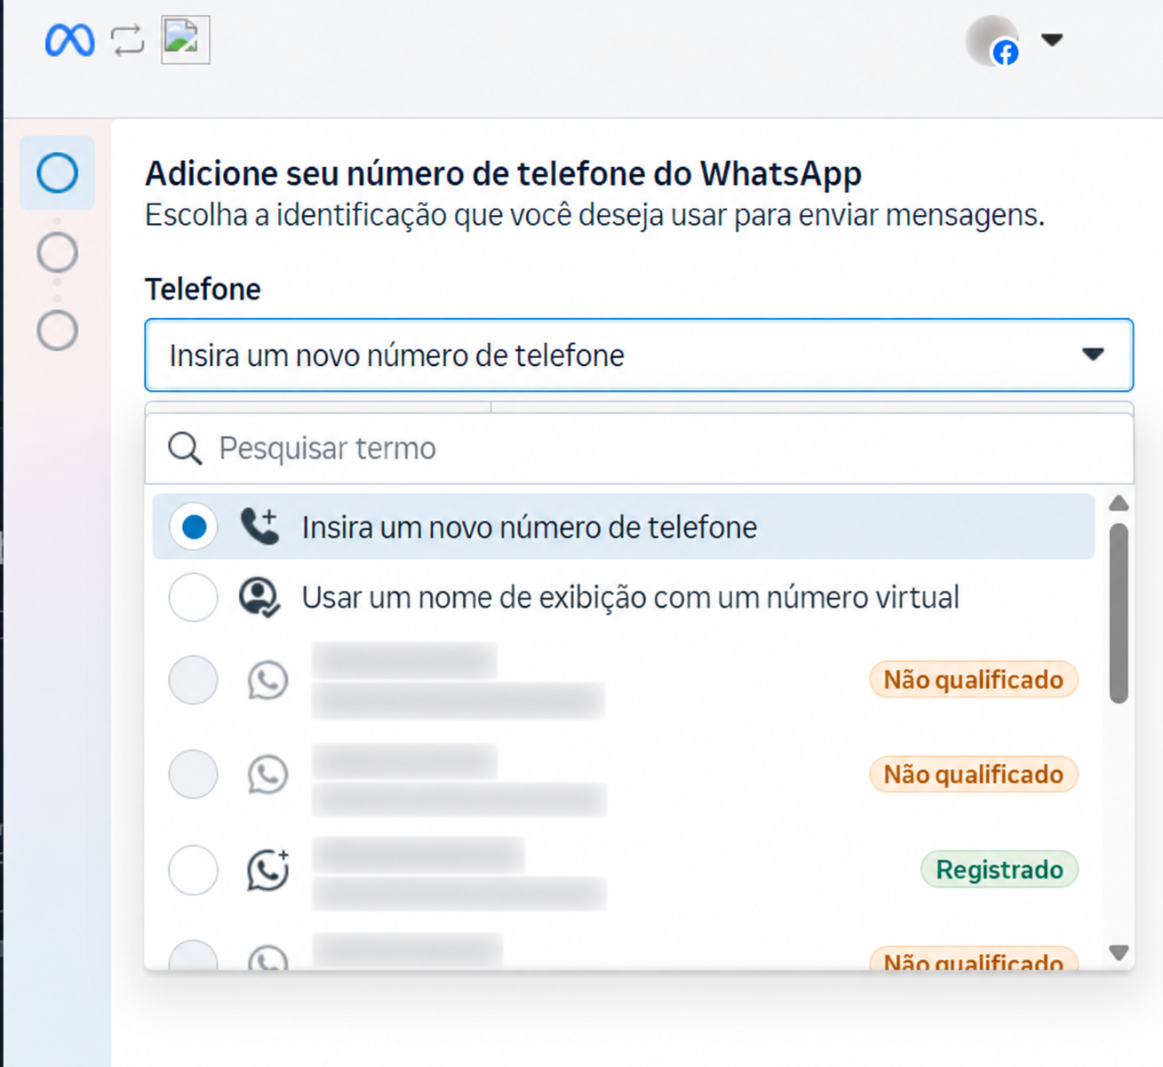Click the verified person icon for virtual number
Viewport: 1163px width, 1067px height.
(x=259, y=597)
